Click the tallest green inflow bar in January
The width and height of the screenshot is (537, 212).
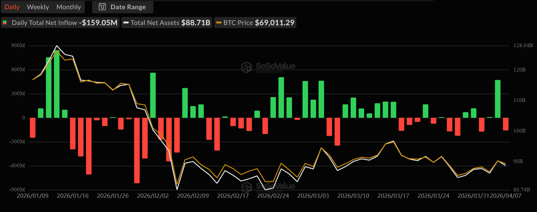pos(57,84)
